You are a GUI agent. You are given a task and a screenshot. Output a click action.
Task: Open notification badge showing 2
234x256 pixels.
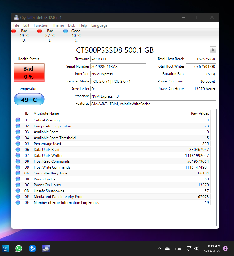click(225, 249)
